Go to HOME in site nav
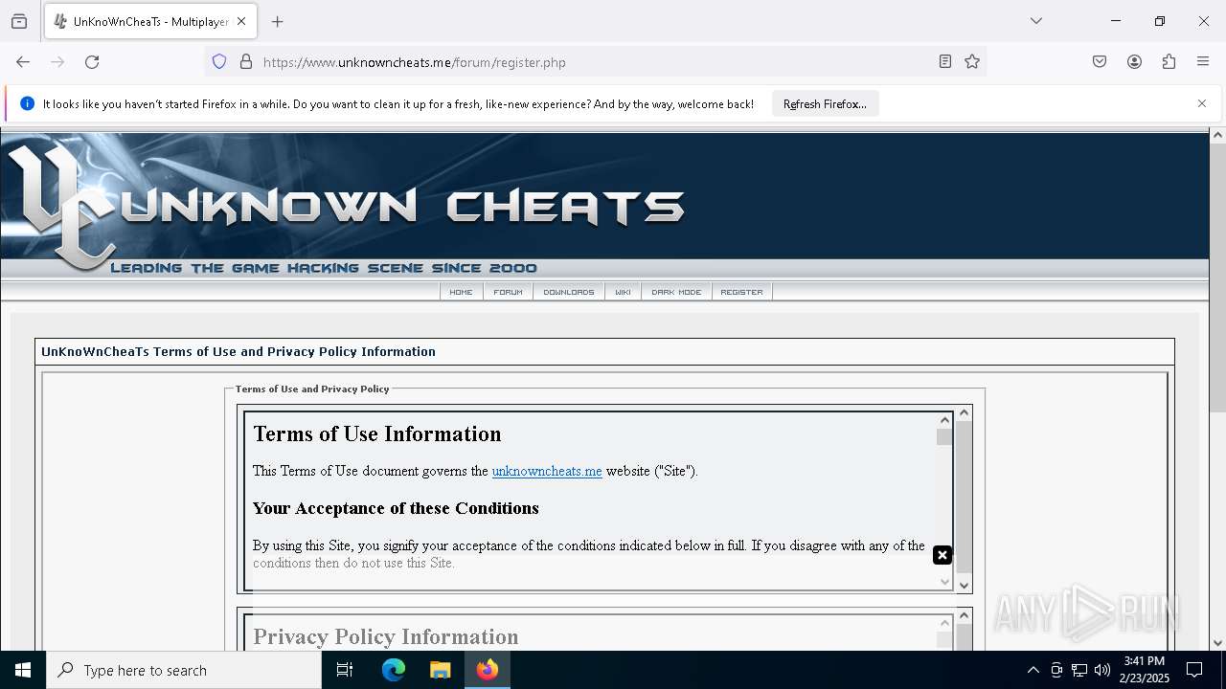 tap(461, 292)
